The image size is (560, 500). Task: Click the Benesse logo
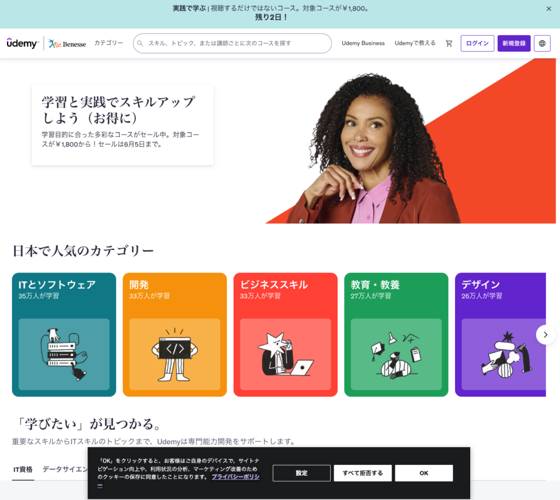(x=67, y=44)
